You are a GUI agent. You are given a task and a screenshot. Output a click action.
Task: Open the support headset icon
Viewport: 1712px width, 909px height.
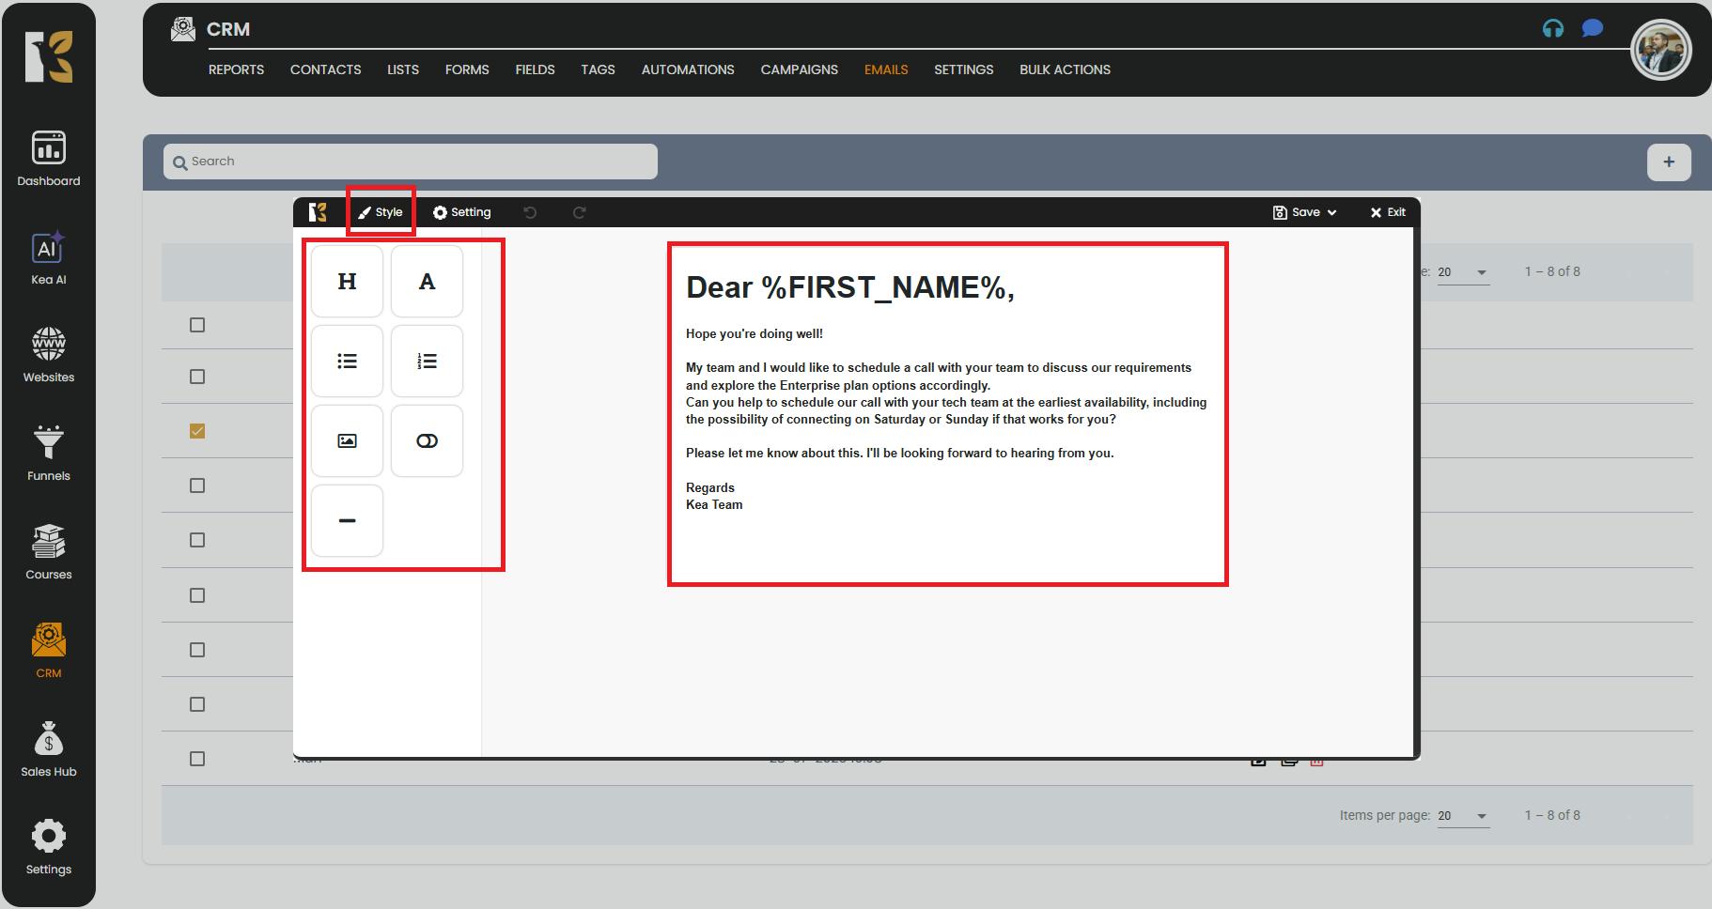(1552, 28)
